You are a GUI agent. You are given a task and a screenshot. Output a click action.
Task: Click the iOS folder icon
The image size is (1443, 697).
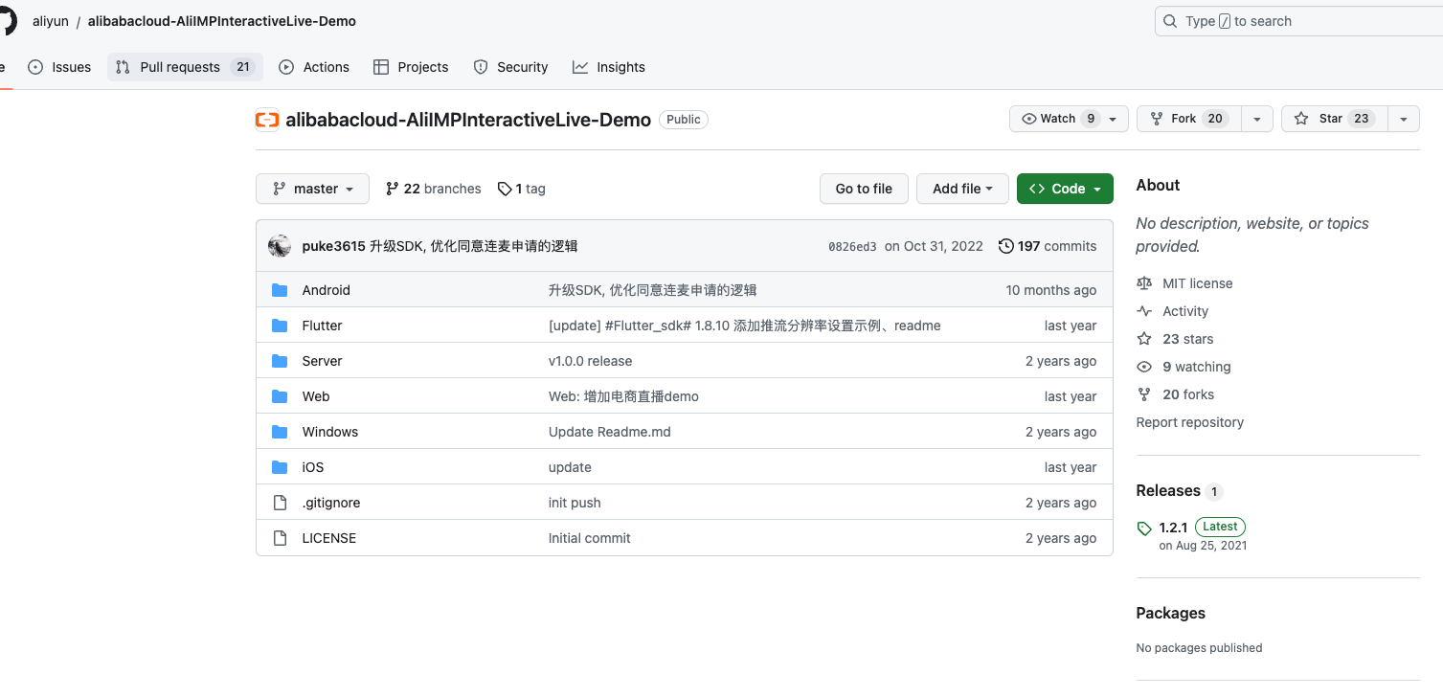(280, 467)
